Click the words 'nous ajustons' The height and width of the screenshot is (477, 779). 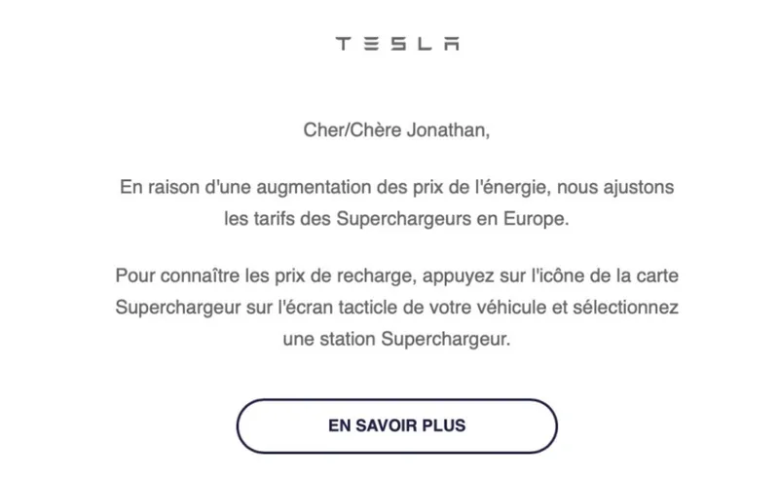[615, 187]
